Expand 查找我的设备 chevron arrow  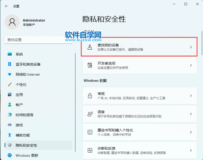(x=191, y=47)
